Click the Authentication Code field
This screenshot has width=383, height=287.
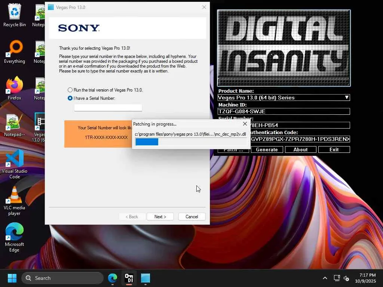pos(300,139)
